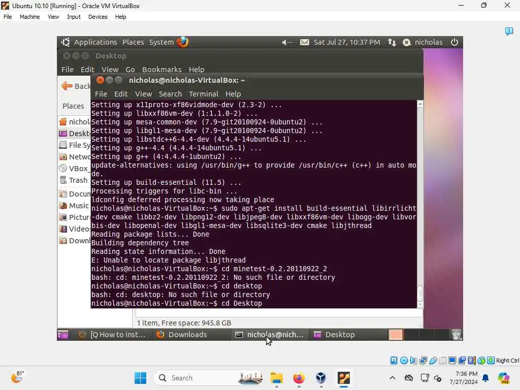520x390 pixels.
Task: Open Go menu in Desktop file manager
Action: pos(130,69)
